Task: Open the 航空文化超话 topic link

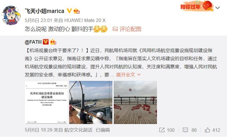Action: 78,130
